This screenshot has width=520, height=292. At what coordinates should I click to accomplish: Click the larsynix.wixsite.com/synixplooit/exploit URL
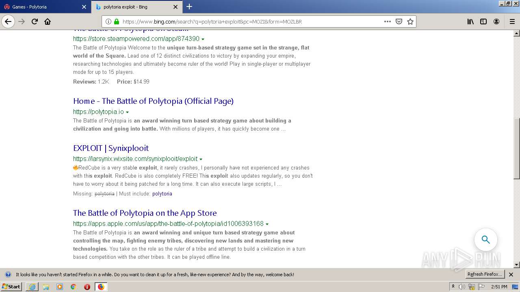[x=135, y=159]
